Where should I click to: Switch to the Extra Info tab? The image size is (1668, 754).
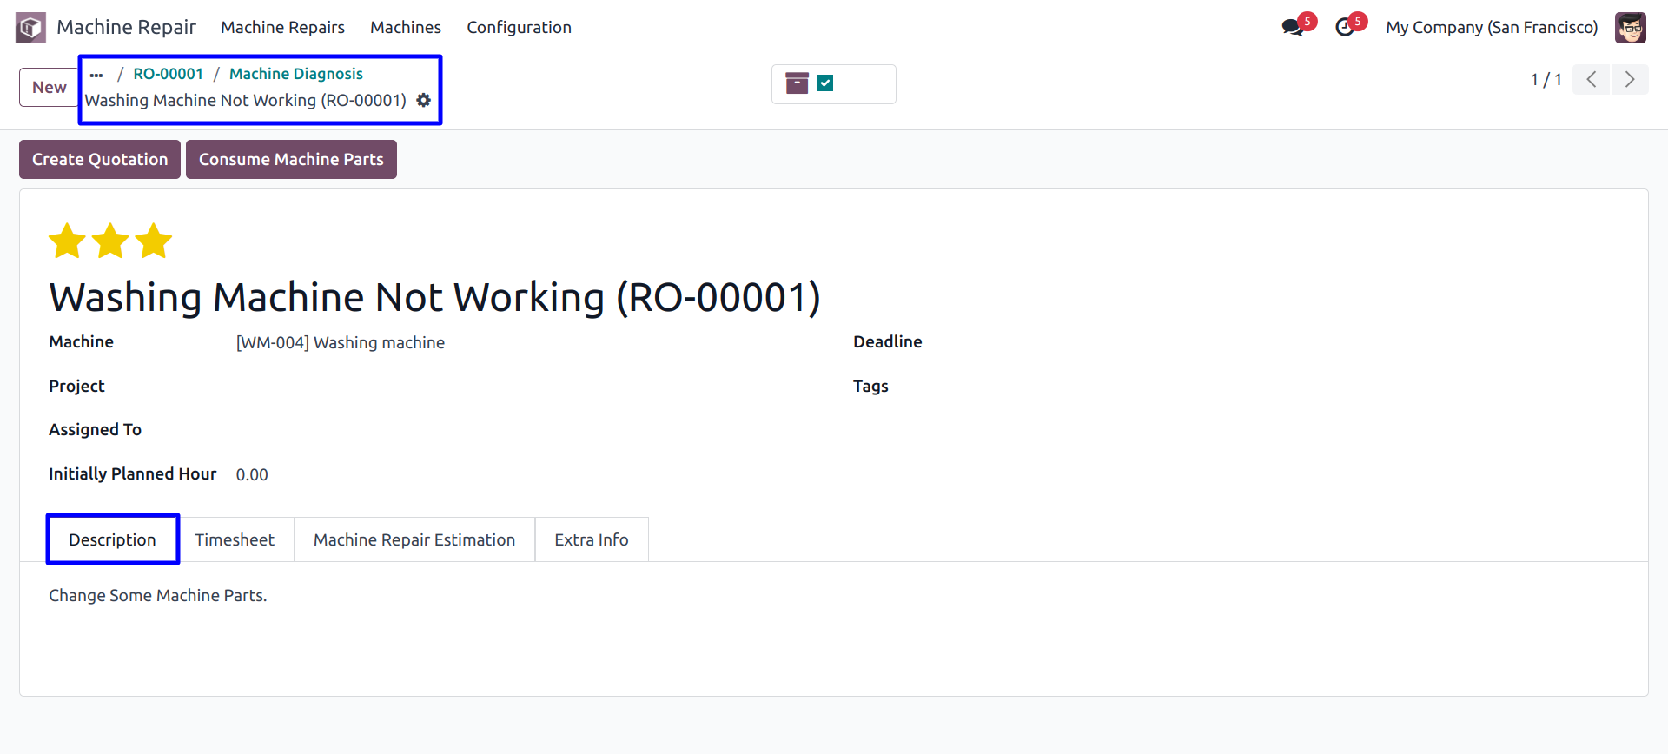pyautogui.click(x=592, y=539)
